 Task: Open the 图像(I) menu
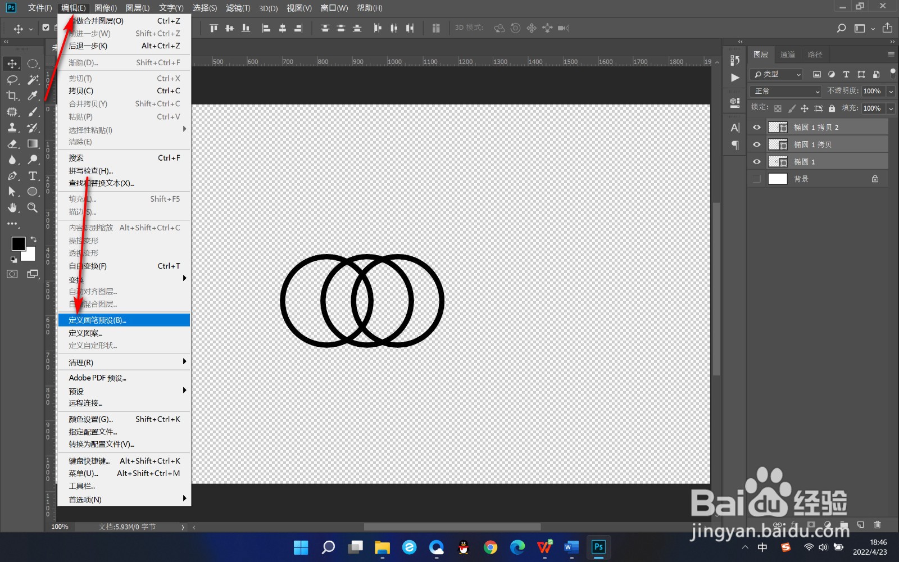[x=106, y=8]
